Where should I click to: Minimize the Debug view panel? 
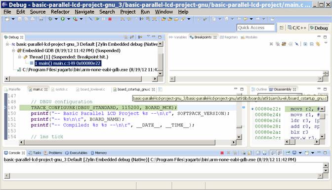tap(154, 37)
